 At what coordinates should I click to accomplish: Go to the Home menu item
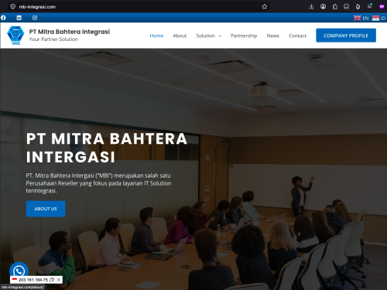156,36
